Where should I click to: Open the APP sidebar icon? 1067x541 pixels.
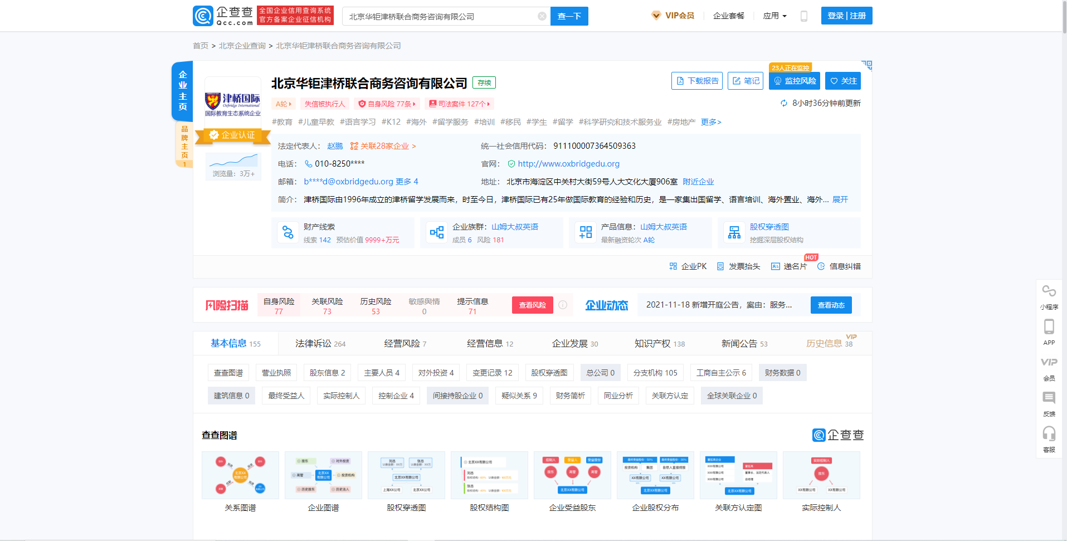click(1049, 332)
